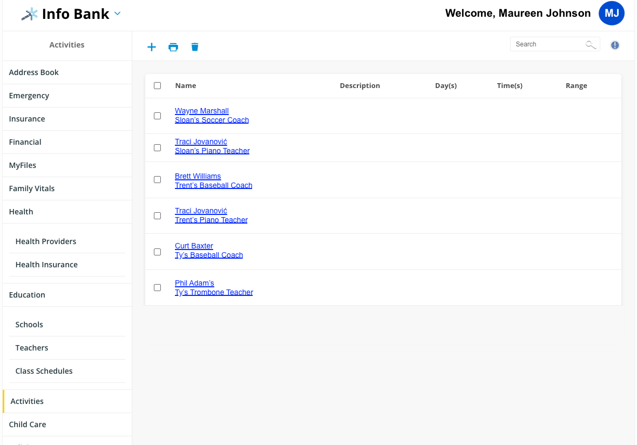The height and width of the screenshot is (445, 637).
Task: Open MyFiles in the sidebar
Action: click(67, 165)
